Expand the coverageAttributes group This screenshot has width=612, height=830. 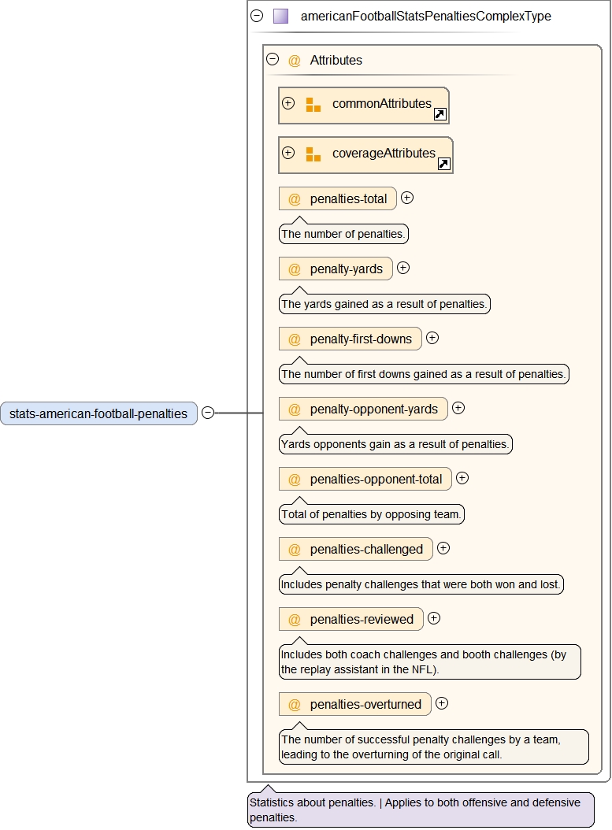pyautogui.click(x=288, y=153)
